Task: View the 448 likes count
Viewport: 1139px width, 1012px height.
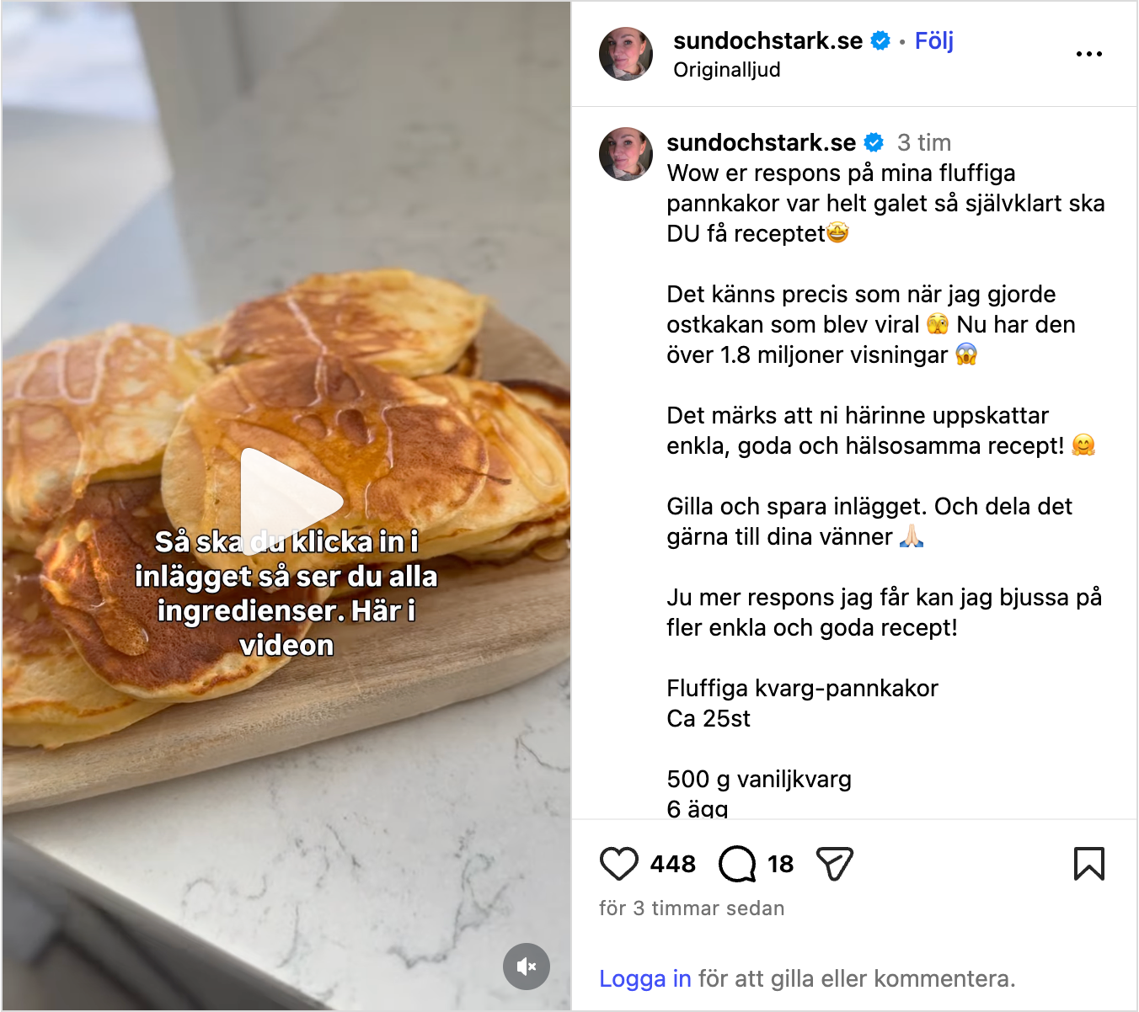Action: 672,864
